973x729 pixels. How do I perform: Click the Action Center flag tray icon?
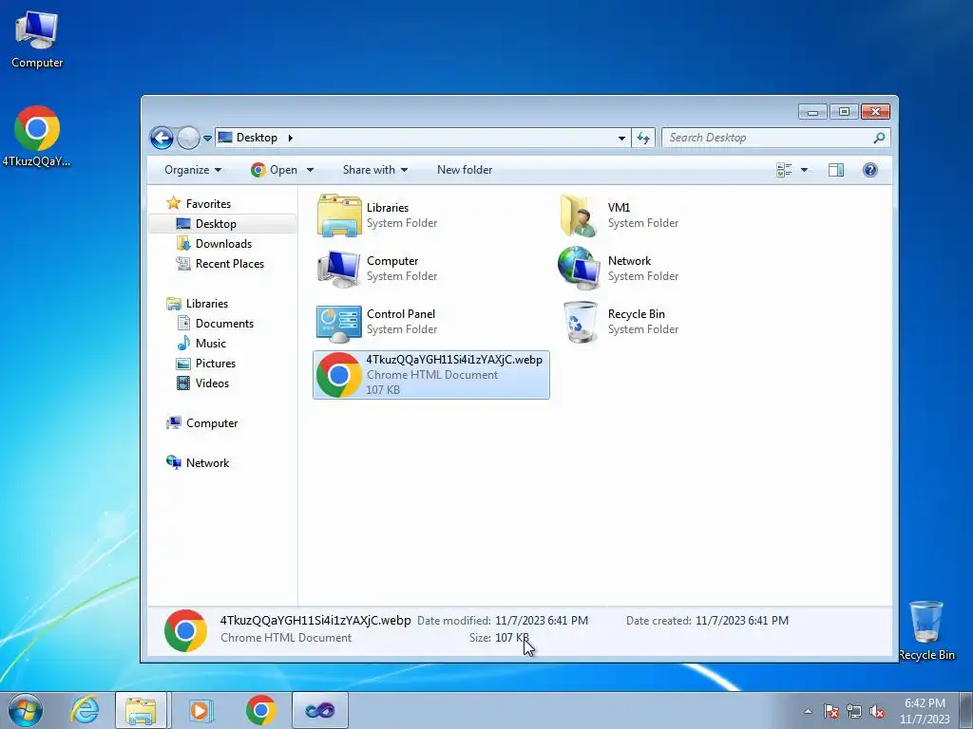click(830, 711)
